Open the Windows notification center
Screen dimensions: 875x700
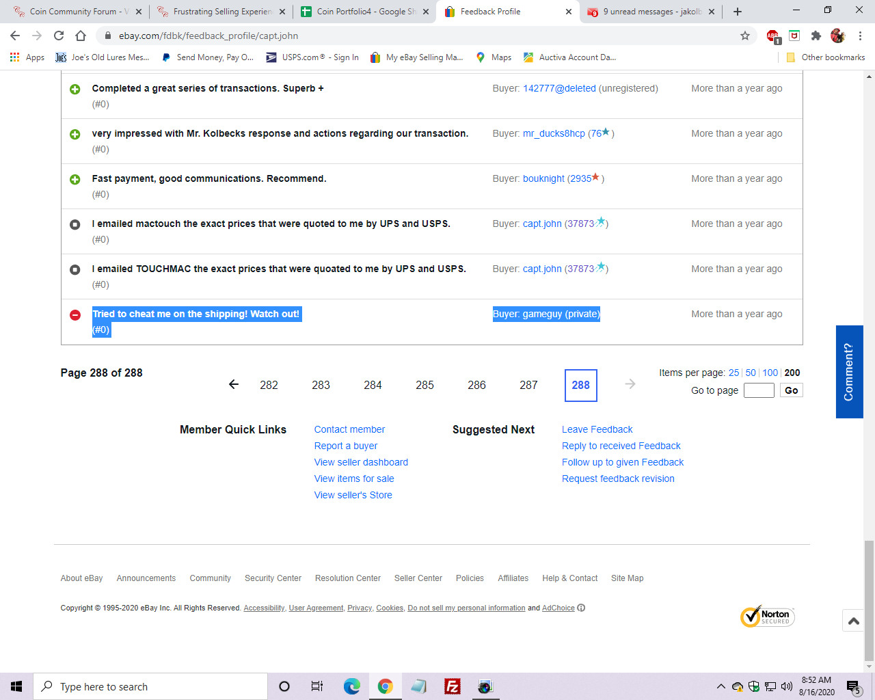tap(854, 686)
